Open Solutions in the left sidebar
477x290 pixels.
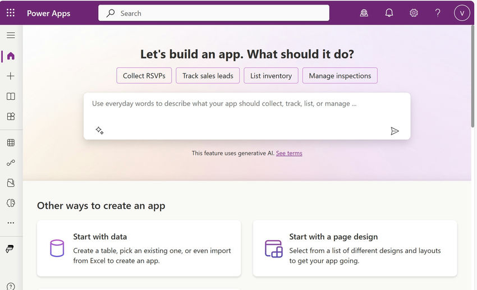pos(11,183)
